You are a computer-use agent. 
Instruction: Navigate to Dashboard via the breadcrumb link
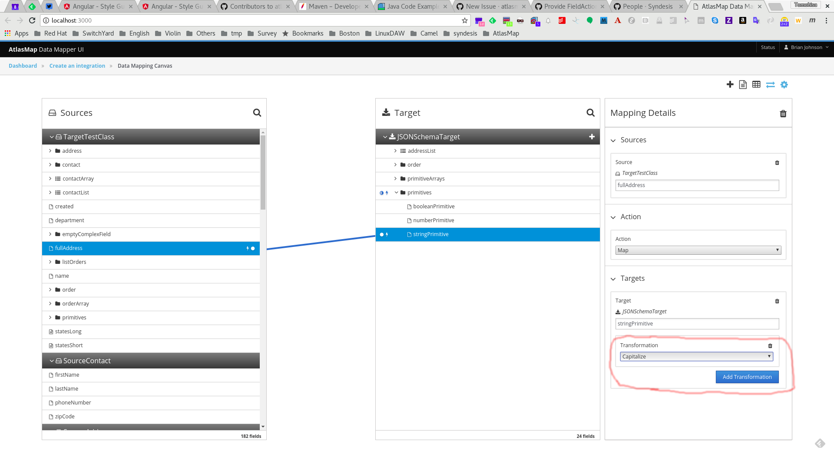pyautogui.click(x=23, y=66)
